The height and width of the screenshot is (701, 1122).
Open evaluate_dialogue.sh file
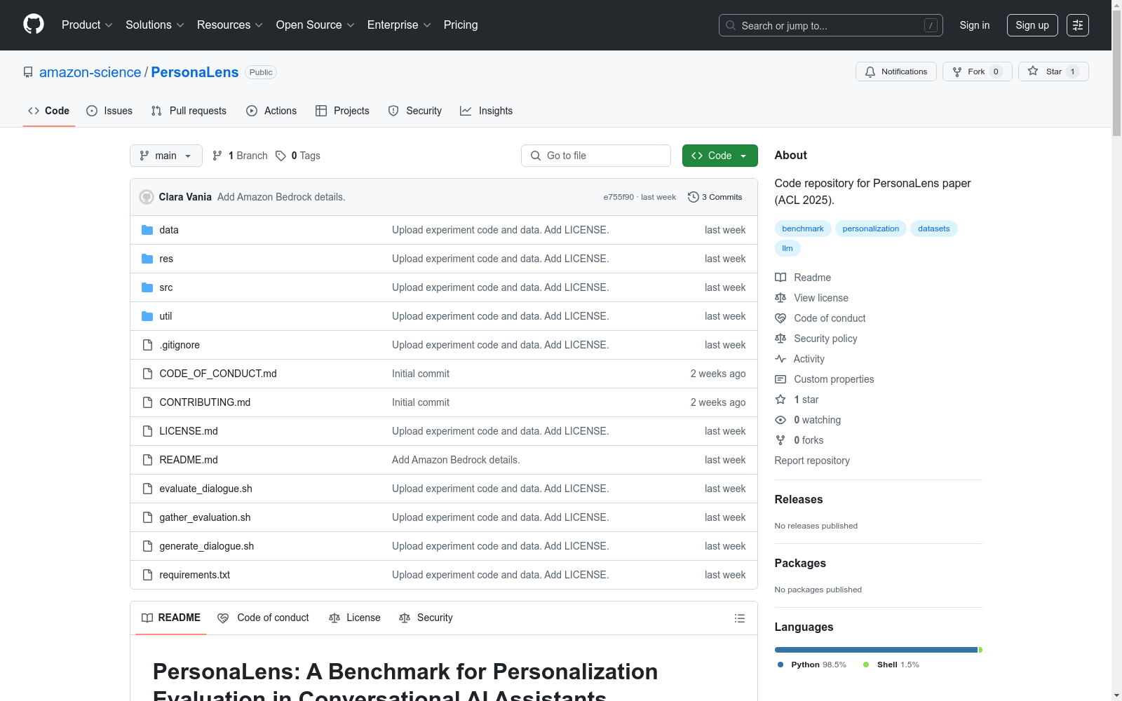(x=205, y=489)
